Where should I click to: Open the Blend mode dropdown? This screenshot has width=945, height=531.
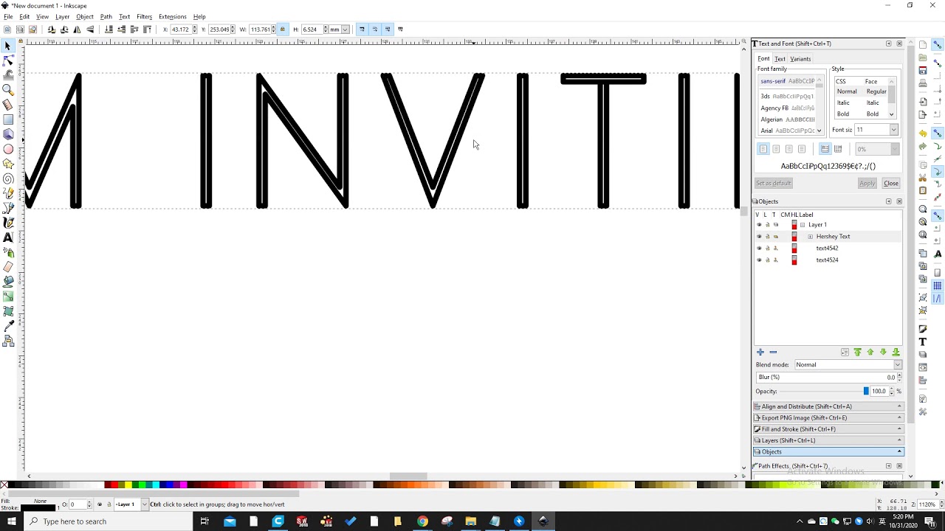coord(848,365)
